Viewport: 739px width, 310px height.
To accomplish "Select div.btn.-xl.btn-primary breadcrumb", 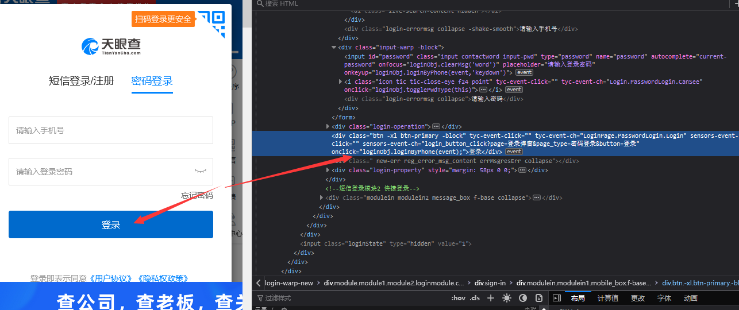I will tap(700, 283).
